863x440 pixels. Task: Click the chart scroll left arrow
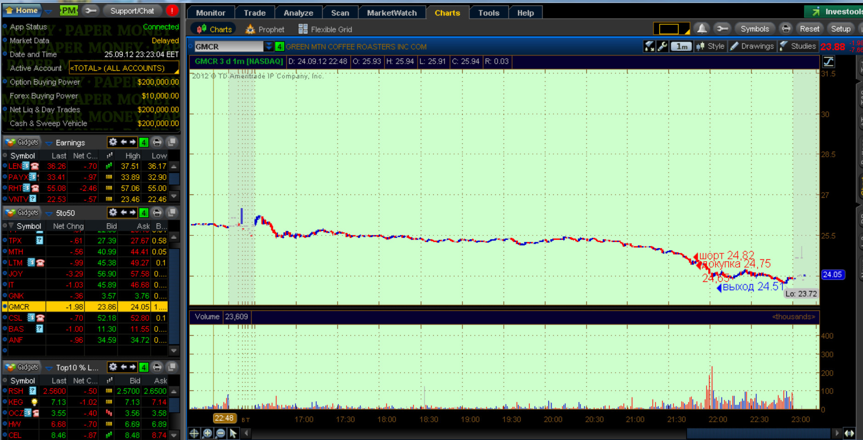tap(246, 433)
